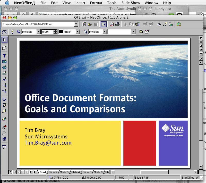
Task: Open the Navigator star icon
Action: pos(159,24)
